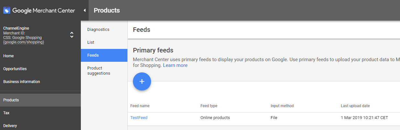
Task: Click the Input method column header
Action: pyautogui.click(x=282, y=106)
